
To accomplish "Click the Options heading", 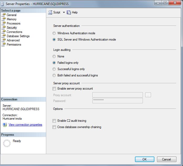I will [58, 109].
